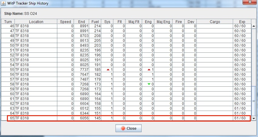Click Fuel value 151 on turn 64

pos(97,113)
